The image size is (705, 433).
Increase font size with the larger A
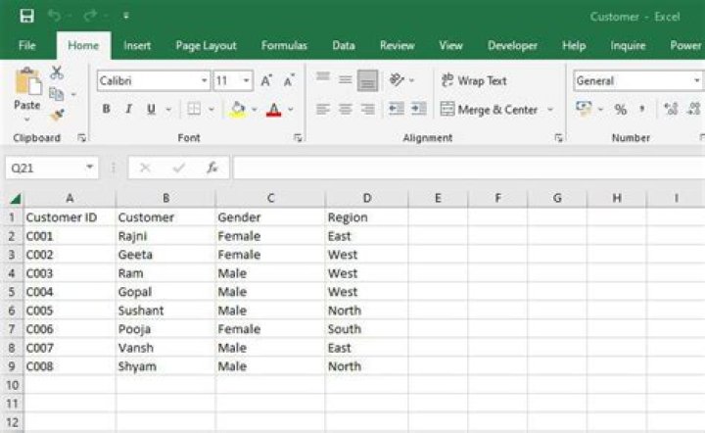[x=266, y=81]
